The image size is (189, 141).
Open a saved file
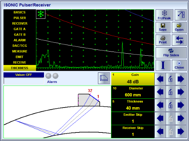[179, 27]
